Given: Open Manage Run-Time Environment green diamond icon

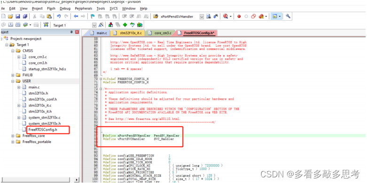Looking at the screenshot, I should click(125, 24).
